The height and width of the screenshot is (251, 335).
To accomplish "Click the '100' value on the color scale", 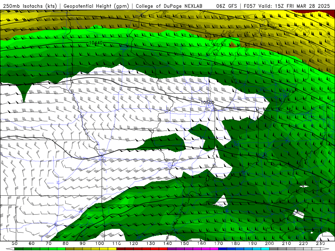I will 100,243.
